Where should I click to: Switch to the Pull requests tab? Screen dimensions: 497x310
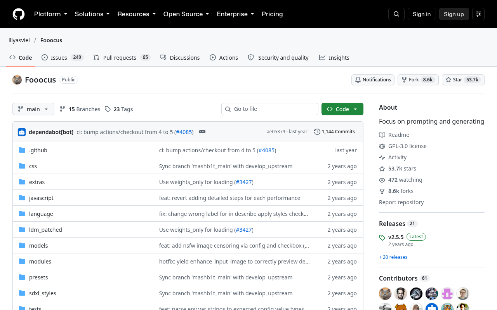coord(122,57)
